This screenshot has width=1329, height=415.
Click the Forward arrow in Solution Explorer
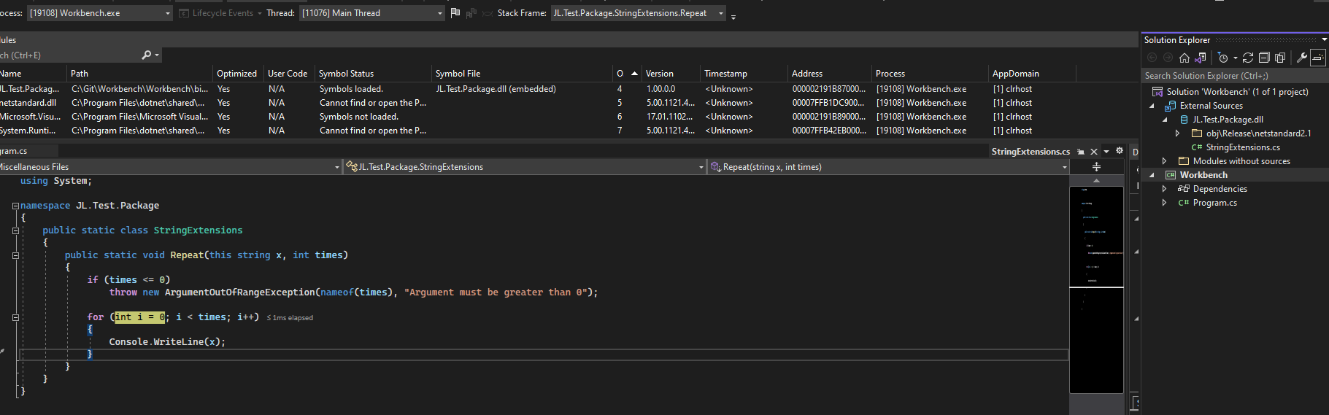coord(1168,58)
